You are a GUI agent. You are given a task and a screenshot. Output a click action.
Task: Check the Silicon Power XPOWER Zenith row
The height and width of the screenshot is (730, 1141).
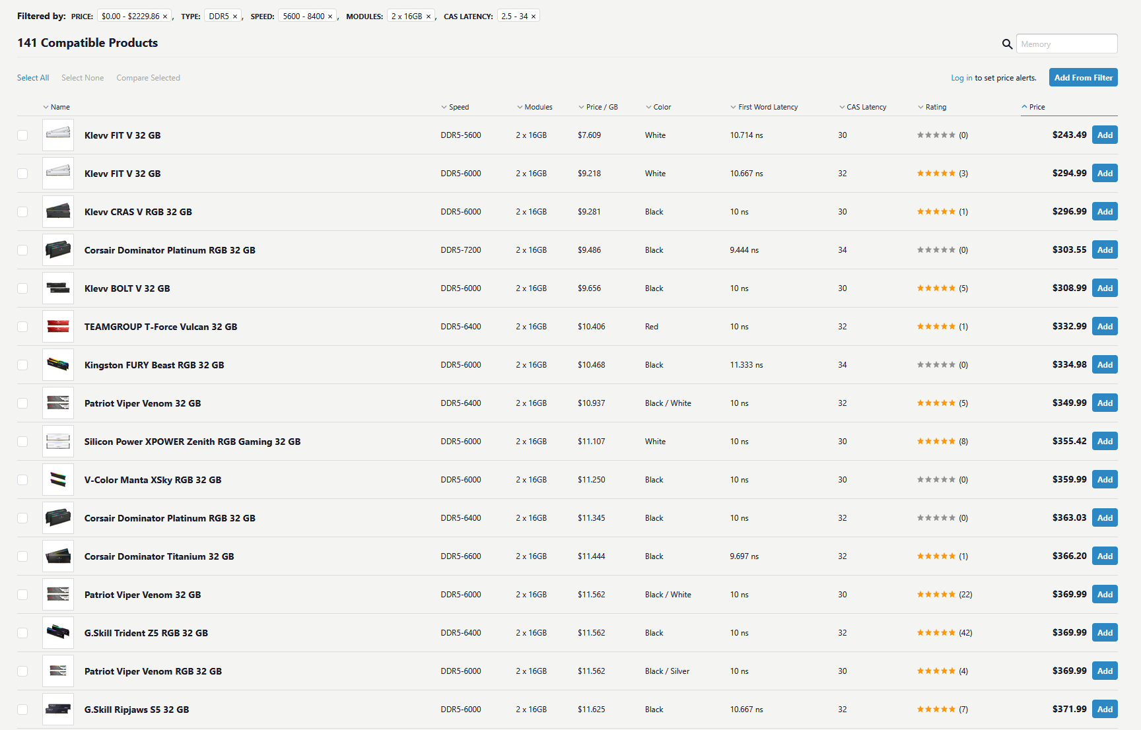(x=22, y=442)
